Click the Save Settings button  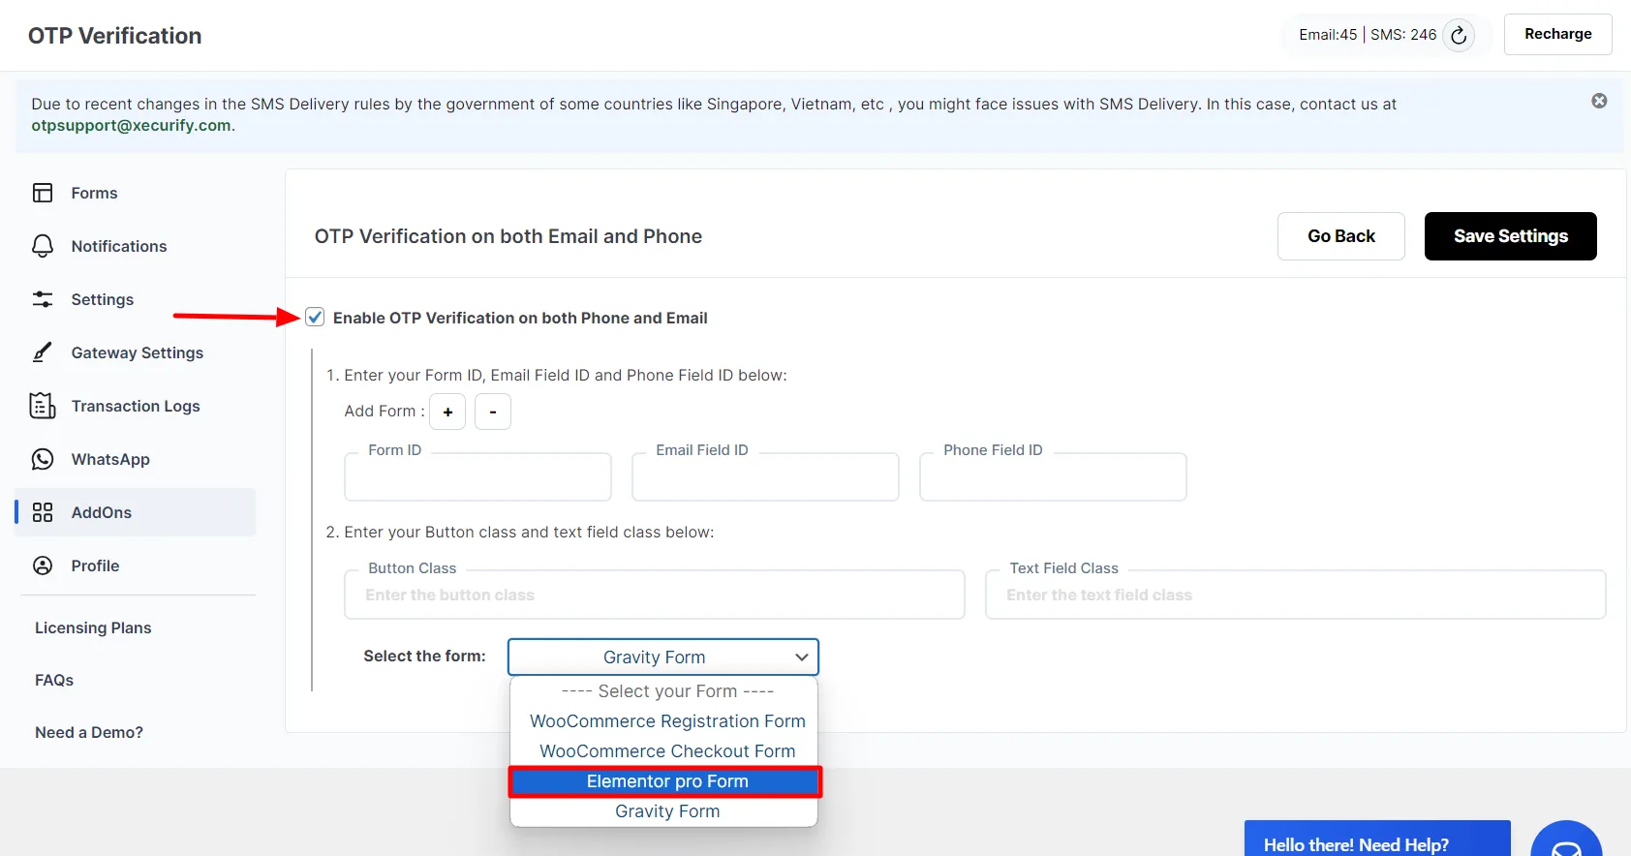[1510, 236]
